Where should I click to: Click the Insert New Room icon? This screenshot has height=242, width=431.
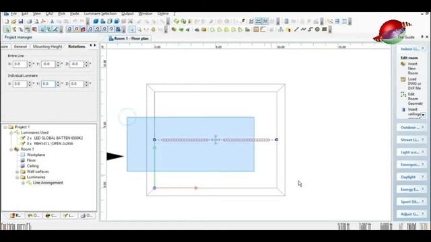coord(403,64)
